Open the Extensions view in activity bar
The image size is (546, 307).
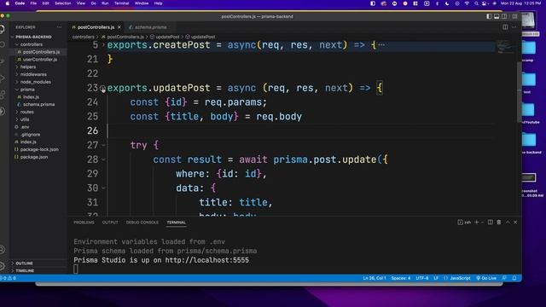click(3, 95)
